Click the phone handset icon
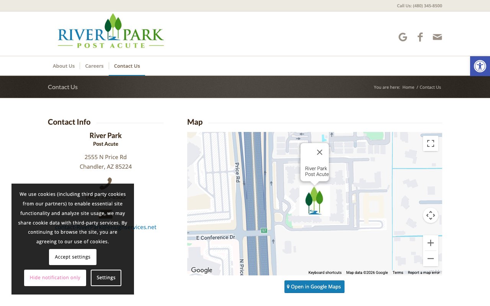 point(106,183)
